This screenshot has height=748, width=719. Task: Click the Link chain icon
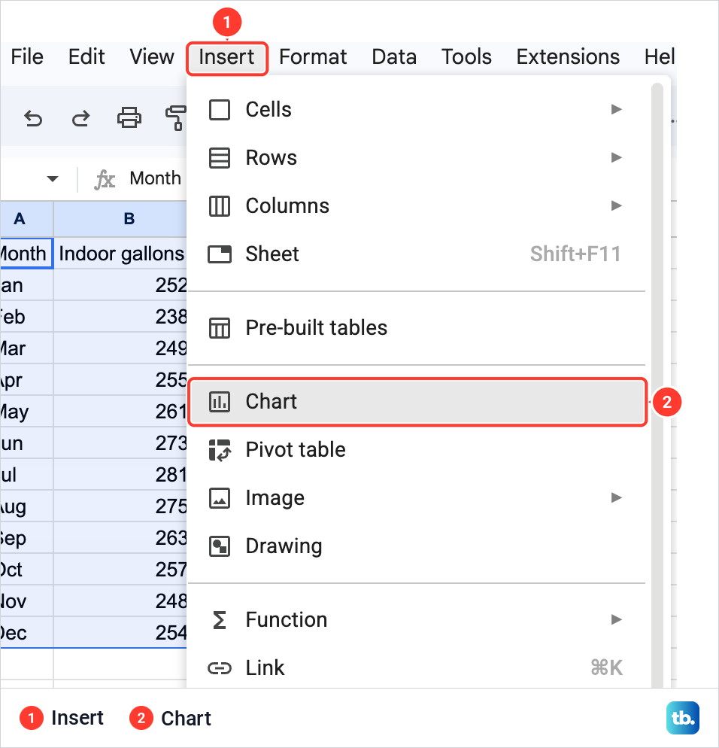click(x=220, y=668)
